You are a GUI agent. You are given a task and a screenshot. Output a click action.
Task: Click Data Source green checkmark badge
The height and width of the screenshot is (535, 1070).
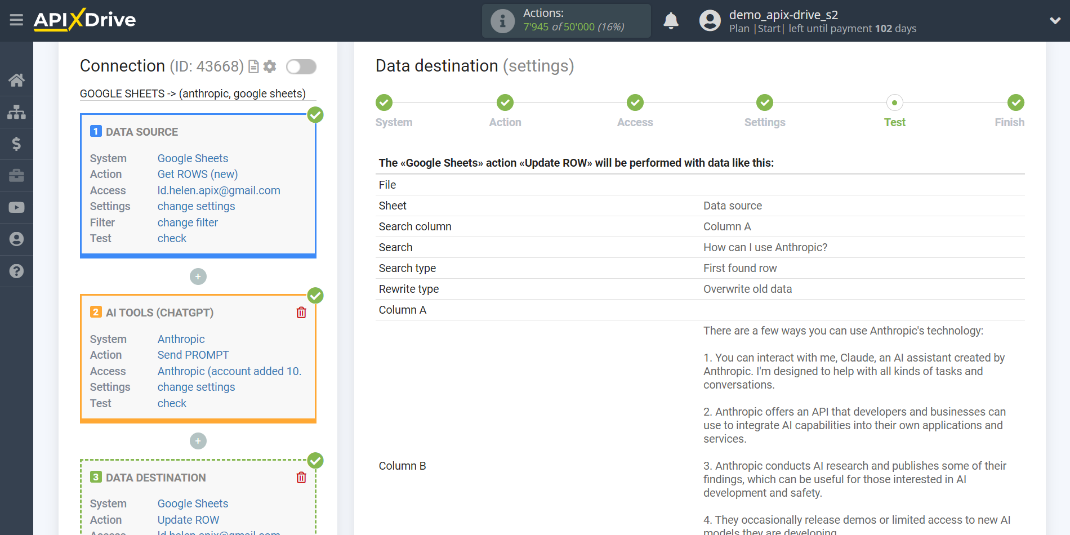pos(315,115)
